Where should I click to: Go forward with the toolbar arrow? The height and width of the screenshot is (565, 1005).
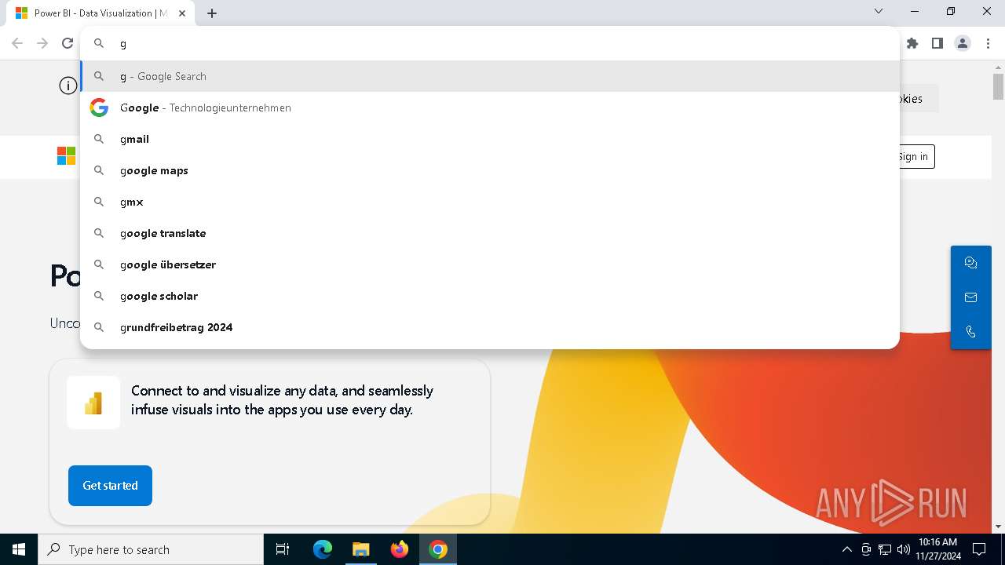click(x=42, y=43)
